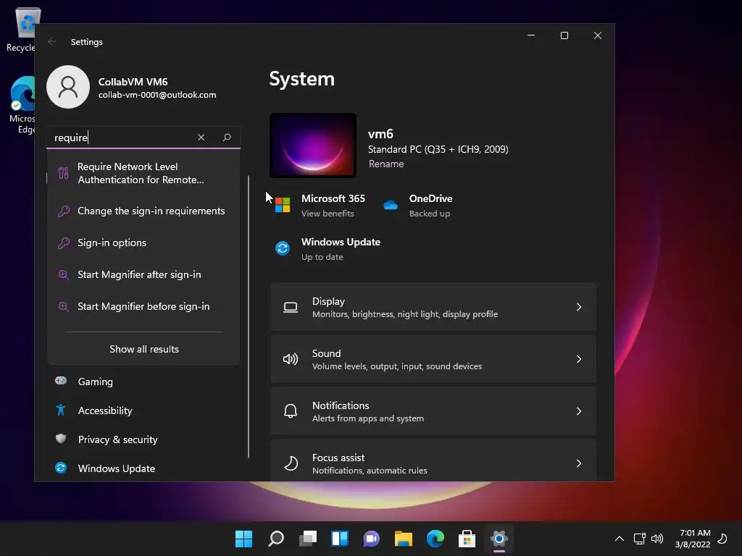
Task: Select Change the sign-in requirements result
Action: [x=143, y=211]
